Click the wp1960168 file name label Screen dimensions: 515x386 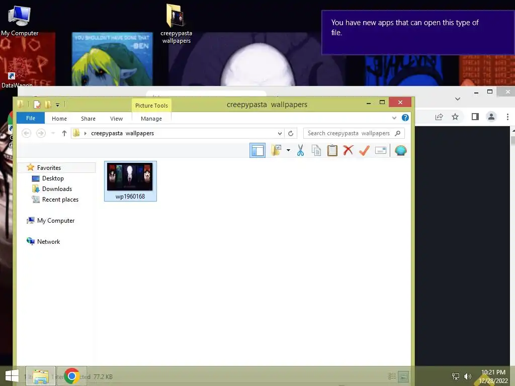pyautogui.click(x=130, y=197)
